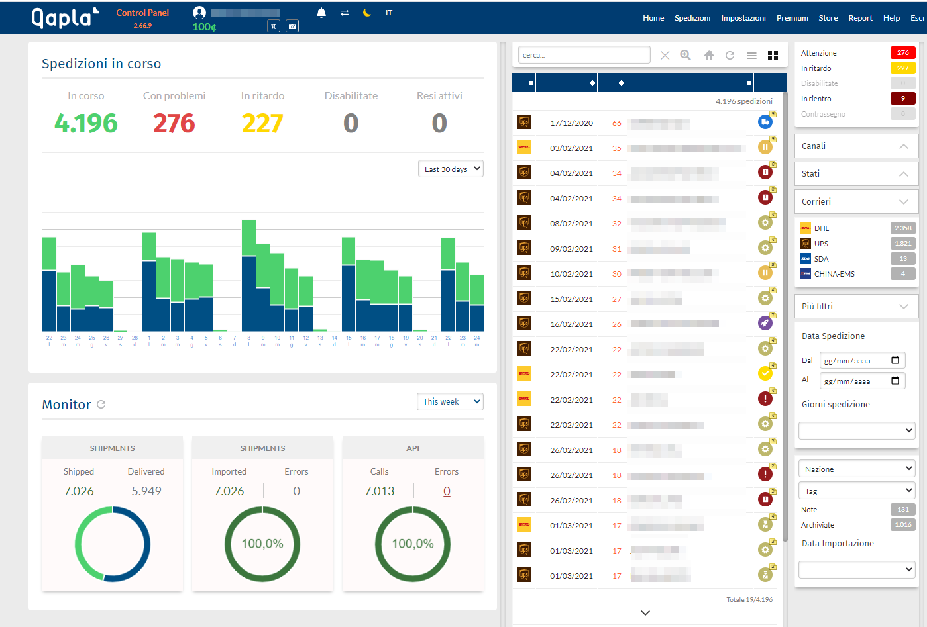Screen dimensions: 927x627
Task: Open the notifications bell
Action: pyautogui.click(x=321, y=13)
